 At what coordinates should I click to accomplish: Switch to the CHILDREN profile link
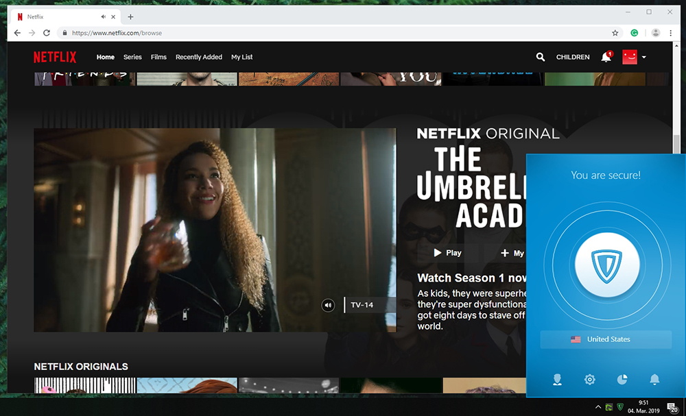coord(573,57)
